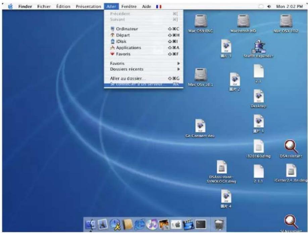Screen dimensions: 308x233
Task: Select the DSAssistant-SYNOLOGY.dmg disk image
Action: point(222,167)
